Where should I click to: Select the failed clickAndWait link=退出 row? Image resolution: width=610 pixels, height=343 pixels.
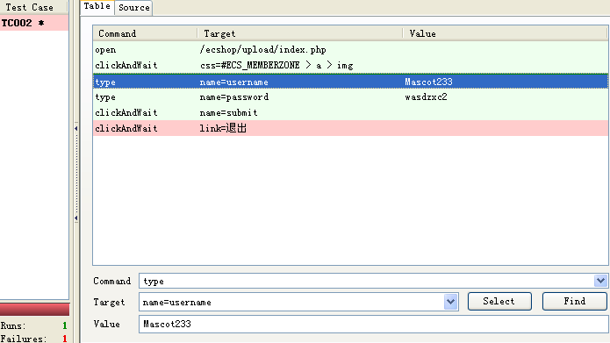pos(350,128)
